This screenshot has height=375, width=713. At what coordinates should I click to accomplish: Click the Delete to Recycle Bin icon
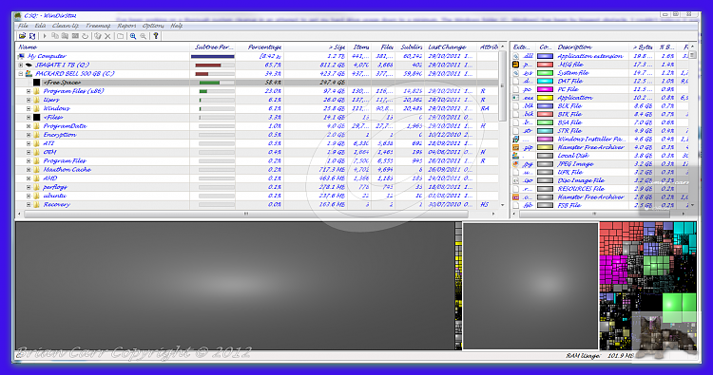(97, 36)
